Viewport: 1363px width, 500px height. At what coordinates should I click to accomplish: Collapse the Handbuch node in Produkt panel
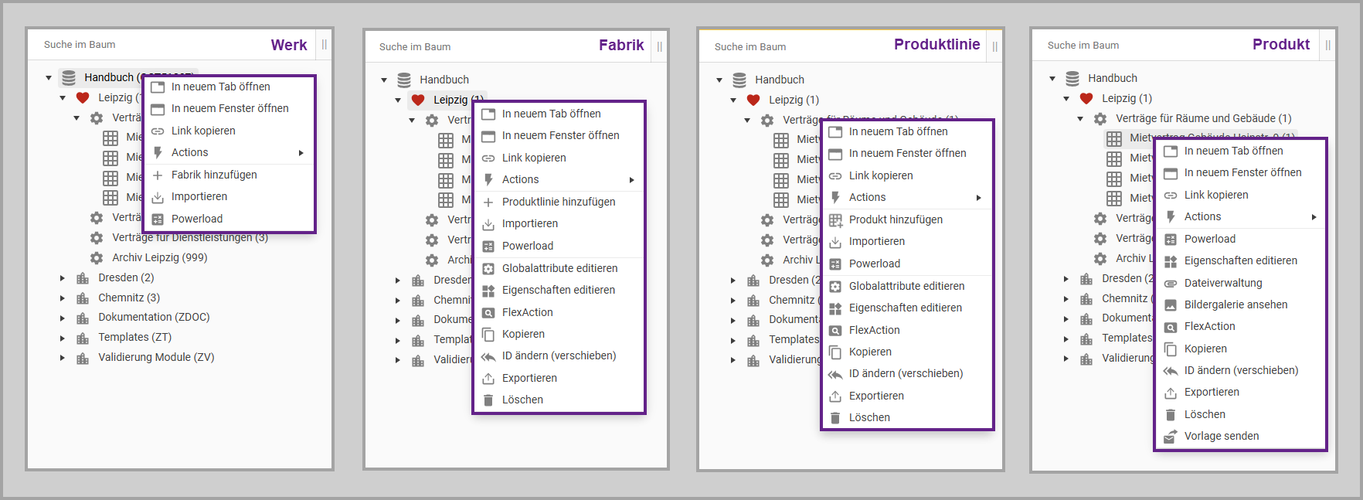[1052, 78]
